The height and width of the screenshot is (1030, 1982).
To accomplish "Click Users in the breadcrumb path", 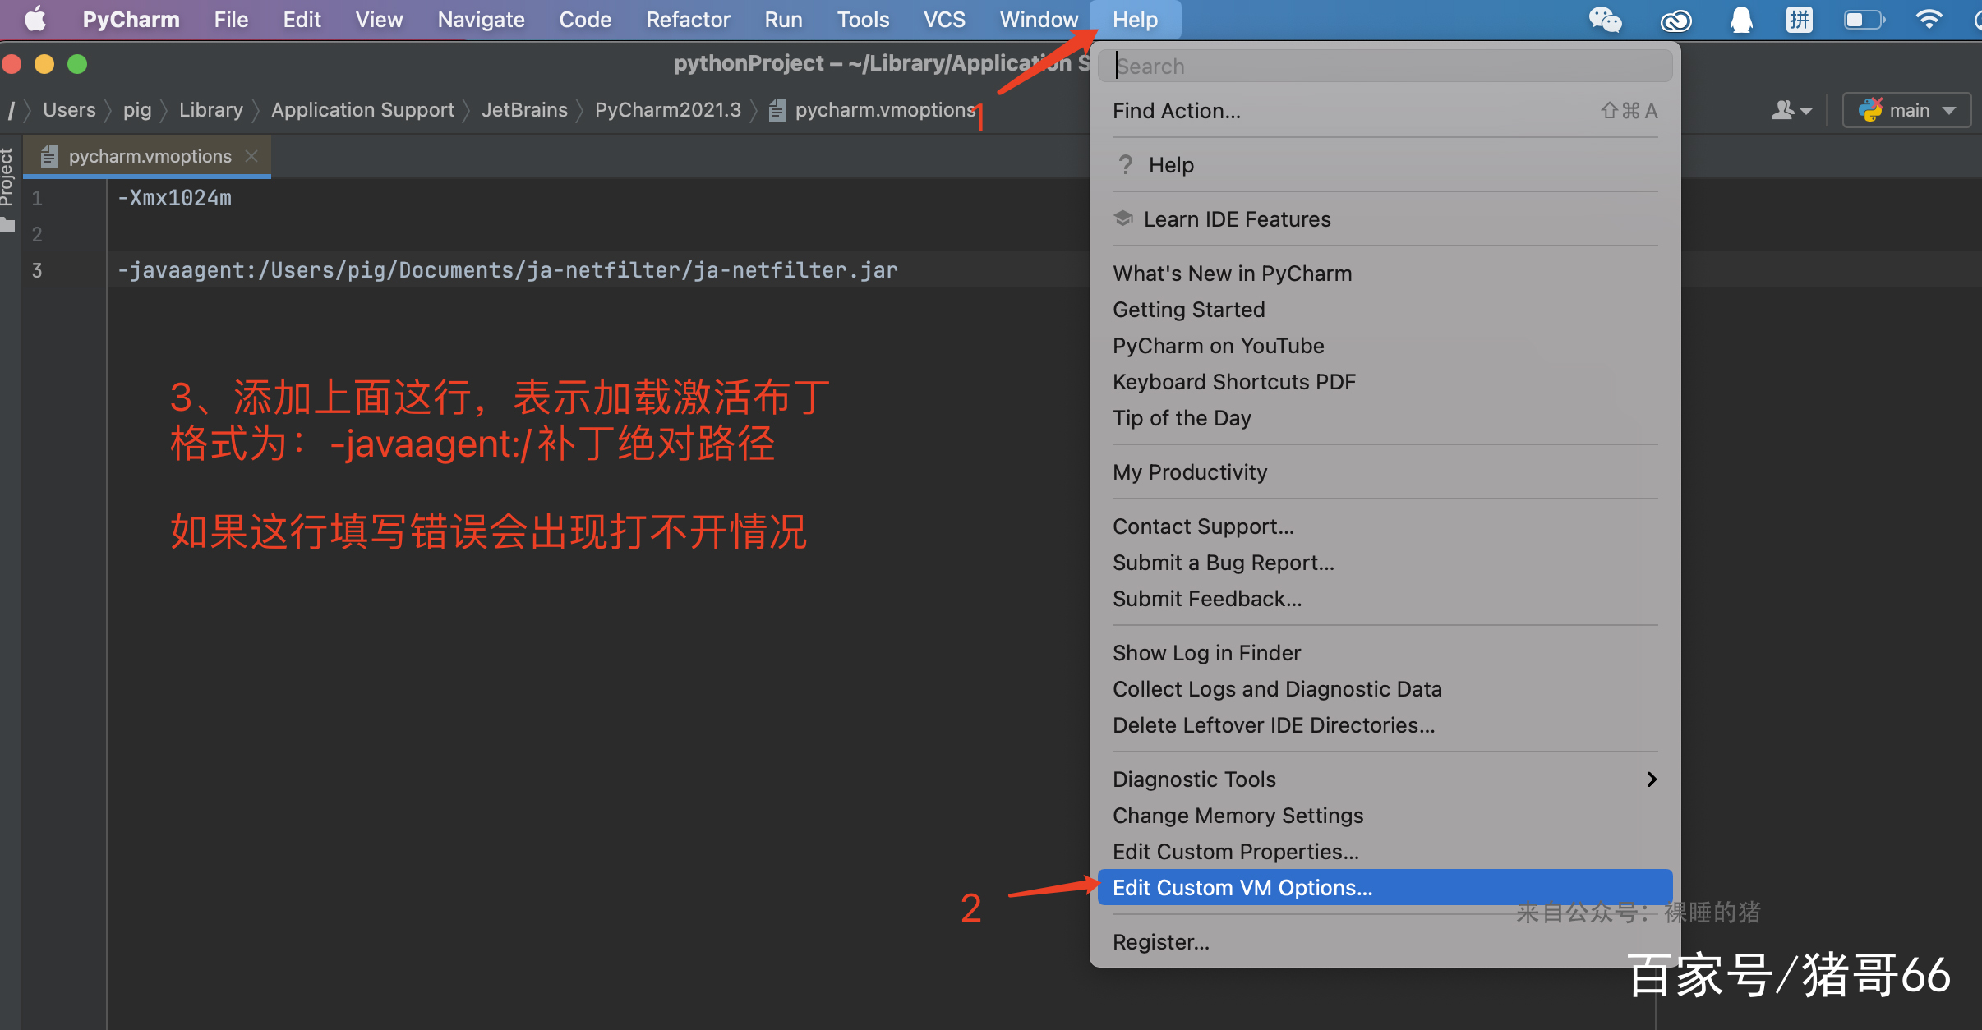I will tap(69, 109).
